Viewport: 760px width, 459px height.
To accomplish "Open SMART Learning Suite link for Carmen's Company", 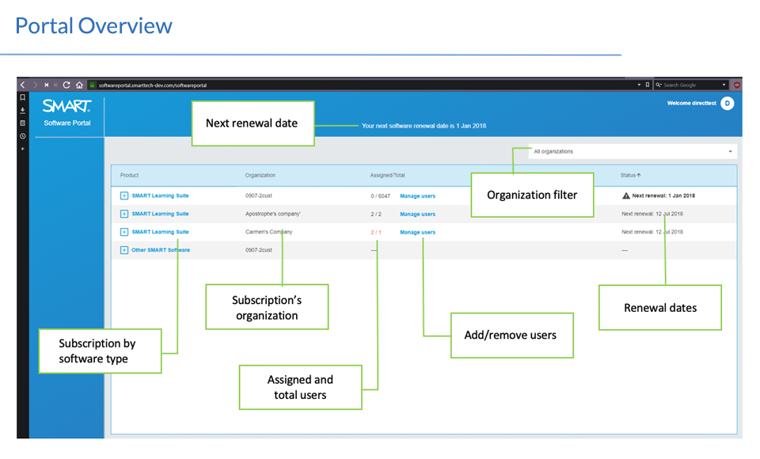I will [161, 232].
